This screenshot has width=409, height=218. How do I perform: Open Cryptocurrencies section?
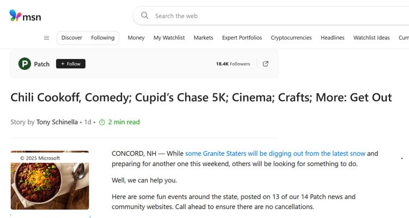291,38
